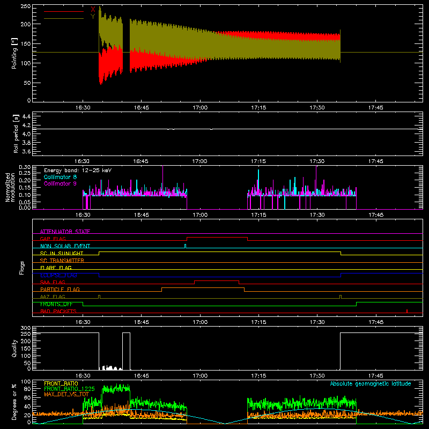This screenshot has width=429, height=429.
Task: Click 'Absolute geomagnetic latitude' legend text
Action: click(x=371, y=383)
